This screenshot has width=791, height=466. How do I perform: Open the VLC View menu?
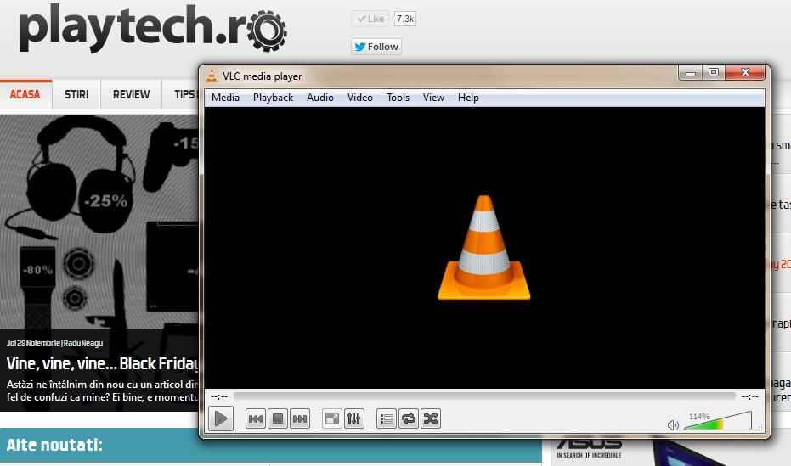click(433, 98)
